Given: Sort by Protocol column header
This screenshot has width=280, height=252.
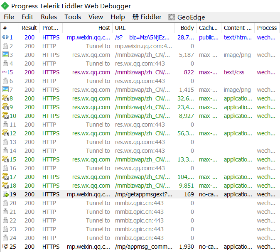Looking at the screenshot, I should [x=51, y=28].
